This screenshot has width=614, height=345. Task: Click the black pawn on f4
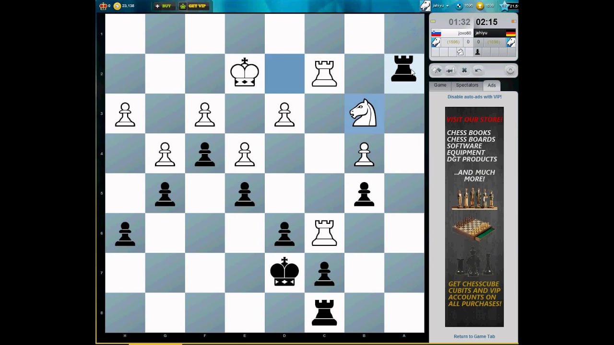(x=205, y=154)
